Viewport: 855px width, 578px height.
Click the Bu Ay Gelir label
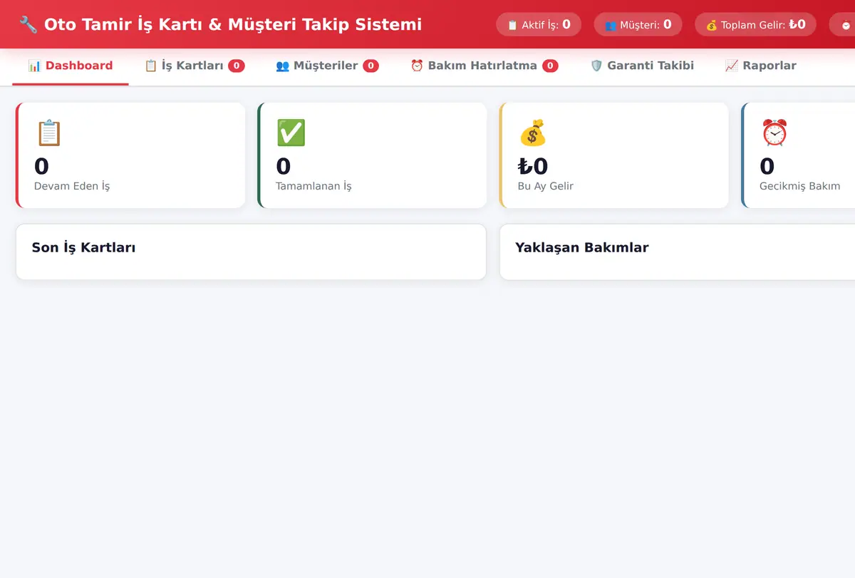546,186
